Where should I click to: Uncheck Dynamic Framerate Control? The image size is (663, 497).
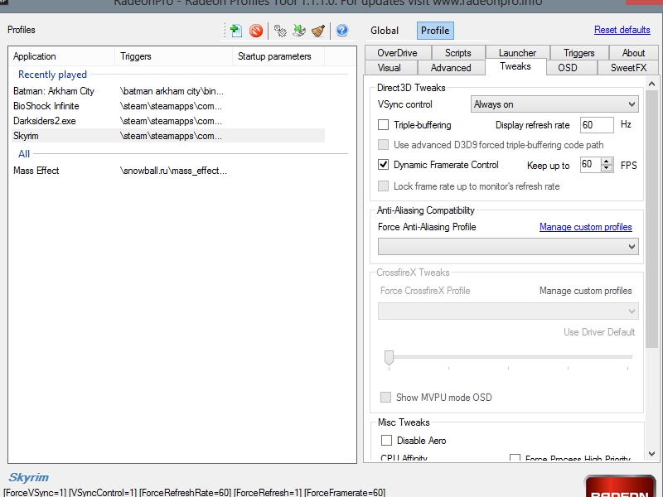coord(383,164)
